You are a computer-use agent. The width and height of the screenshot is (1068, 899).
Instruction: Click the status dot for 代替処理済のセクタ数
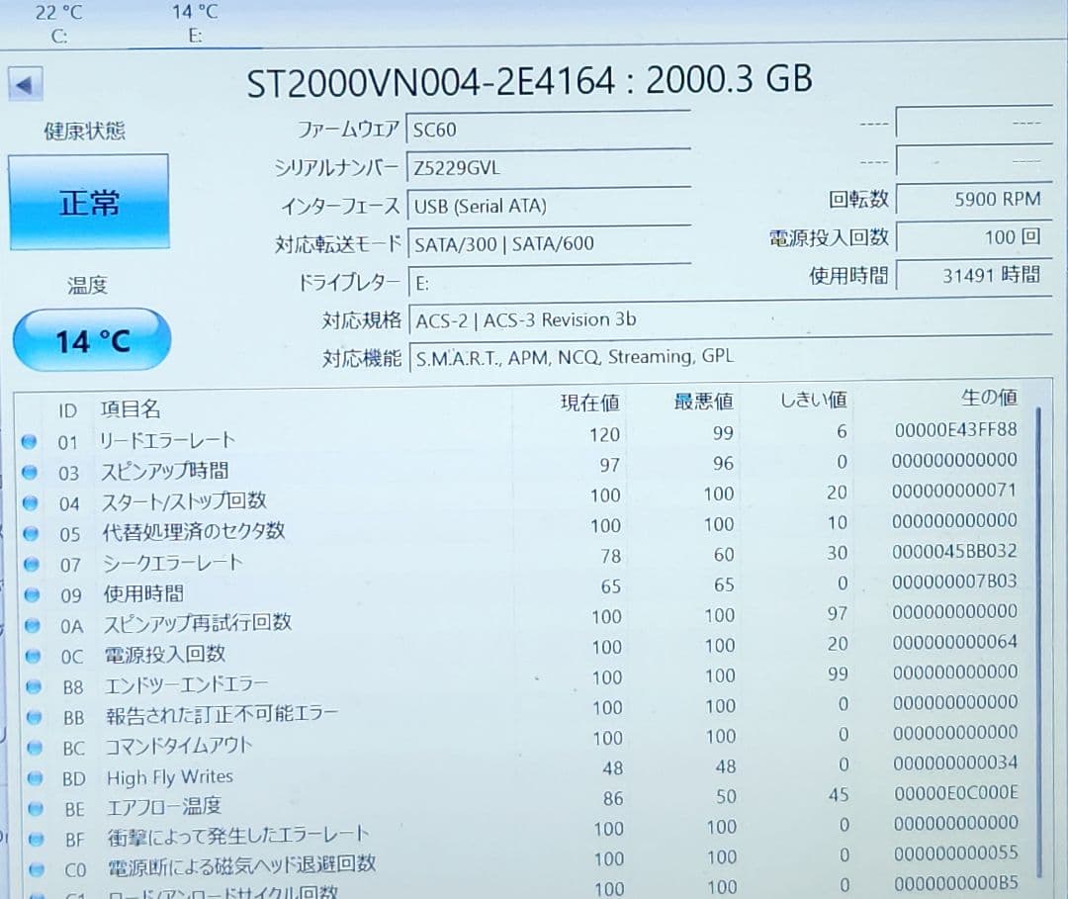(x=30, y=533)
